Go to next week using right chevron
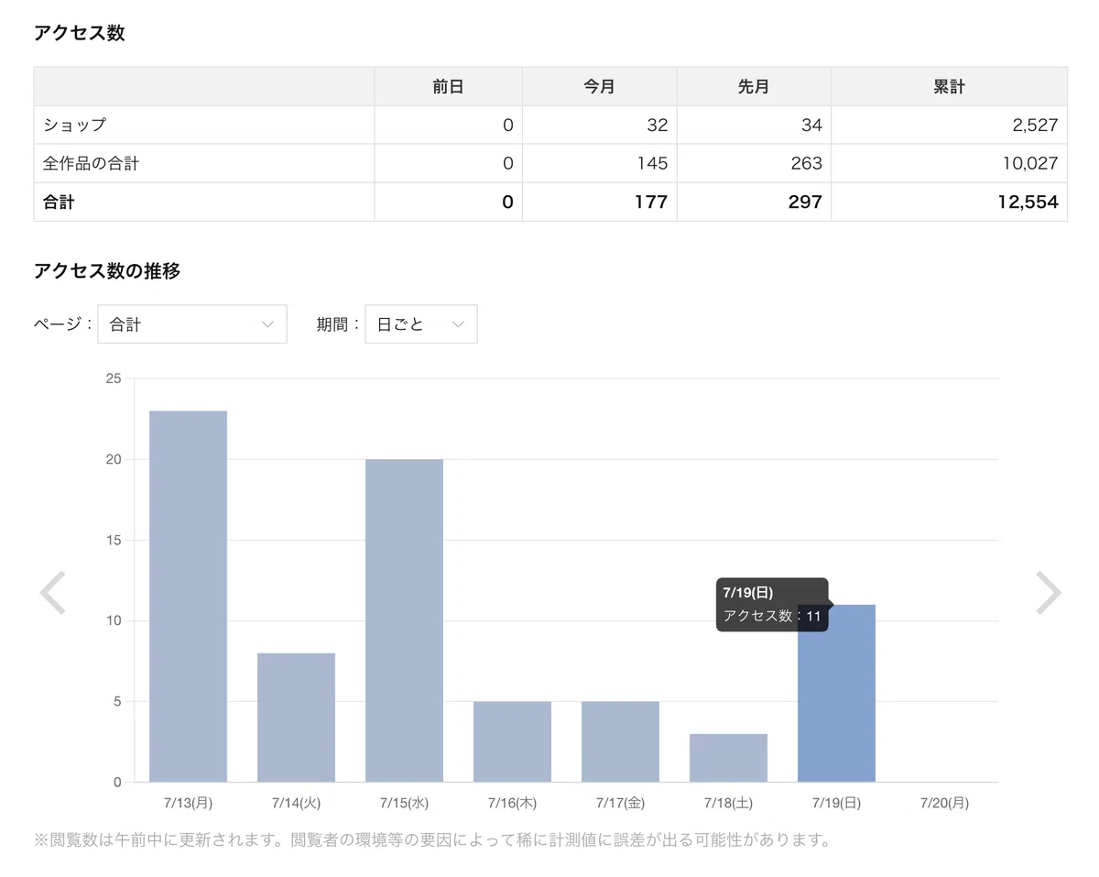Viewport: 1099px width, 877px height. click(1049, 593)
